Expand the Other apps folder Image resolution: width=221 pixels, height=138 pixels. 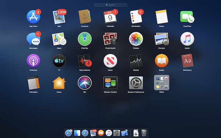[x=162, y=82]
